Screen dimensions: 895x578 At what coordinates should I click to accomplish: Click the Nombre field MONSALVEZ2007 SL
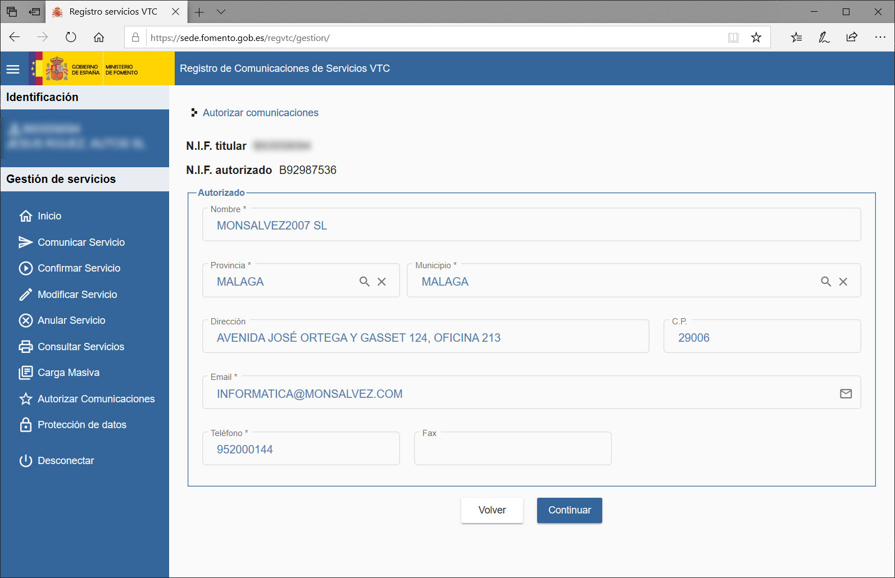tap(531, 225)
